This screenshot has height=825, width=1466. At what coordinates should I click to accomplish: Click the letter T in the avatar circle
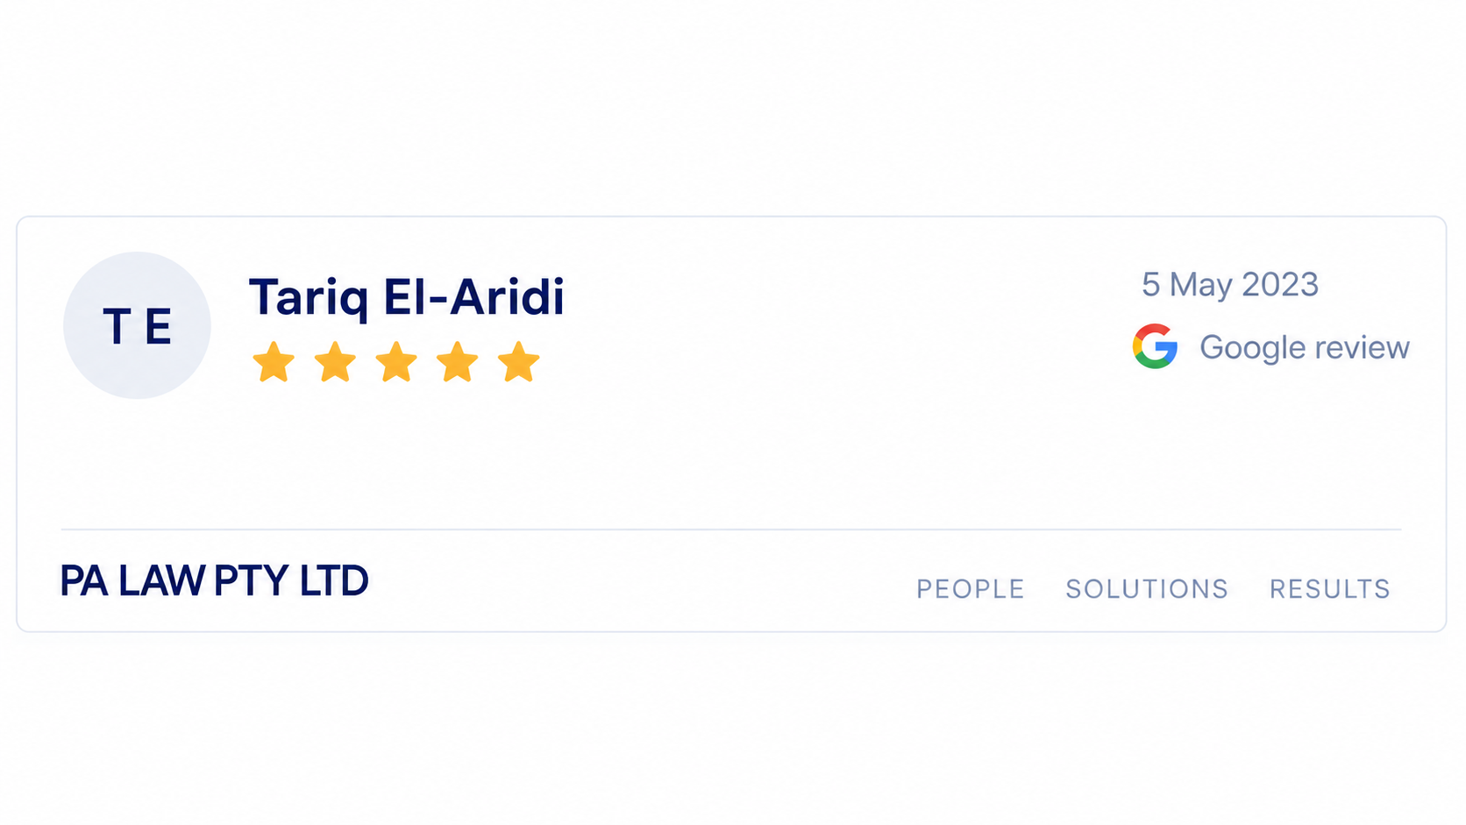point(117,326)
